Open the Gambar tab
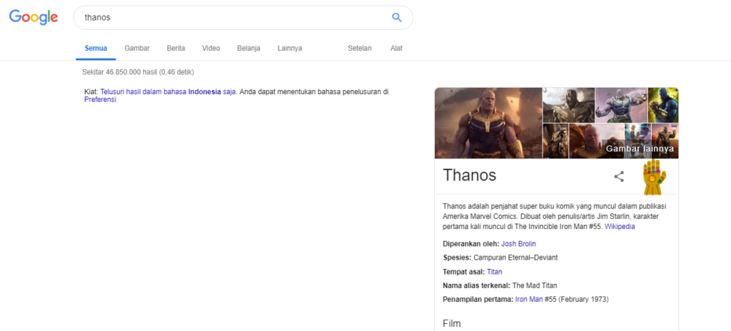This screenshot has width=731, height=331. (x=137, y=48)
